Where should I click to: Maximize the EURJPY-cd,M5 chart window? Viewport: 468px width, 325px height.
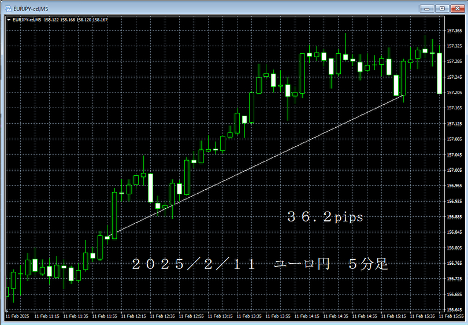(x=442, y=9)
